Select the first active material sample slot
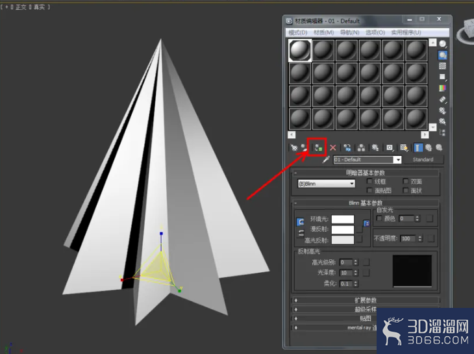Image resolution: width=474 pixels, height=354 pixels. point(300,51)
